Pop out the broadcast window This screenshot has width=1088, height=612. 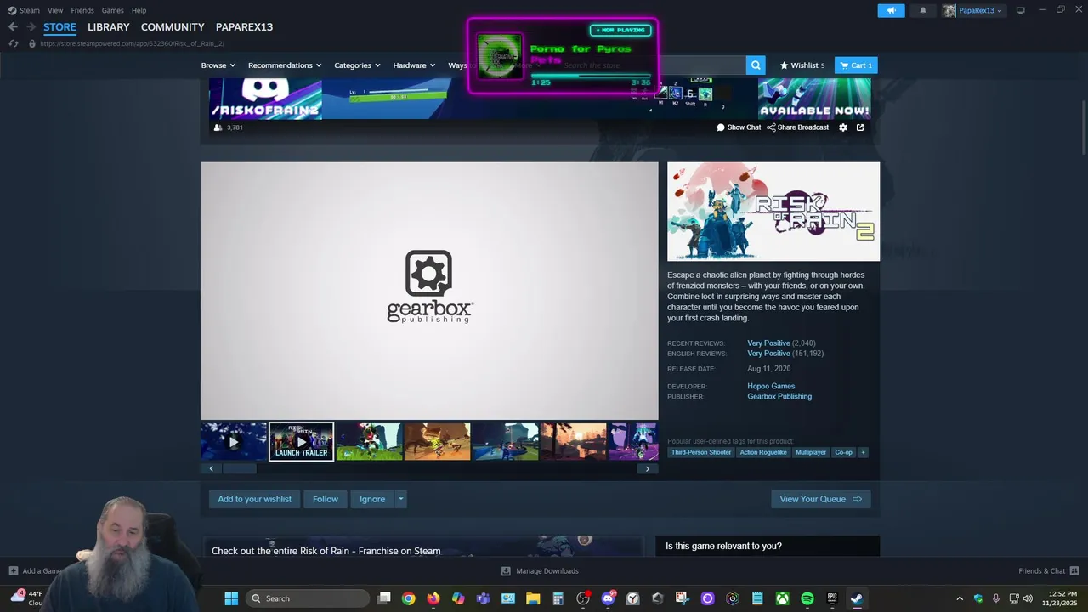click(860, 127)
